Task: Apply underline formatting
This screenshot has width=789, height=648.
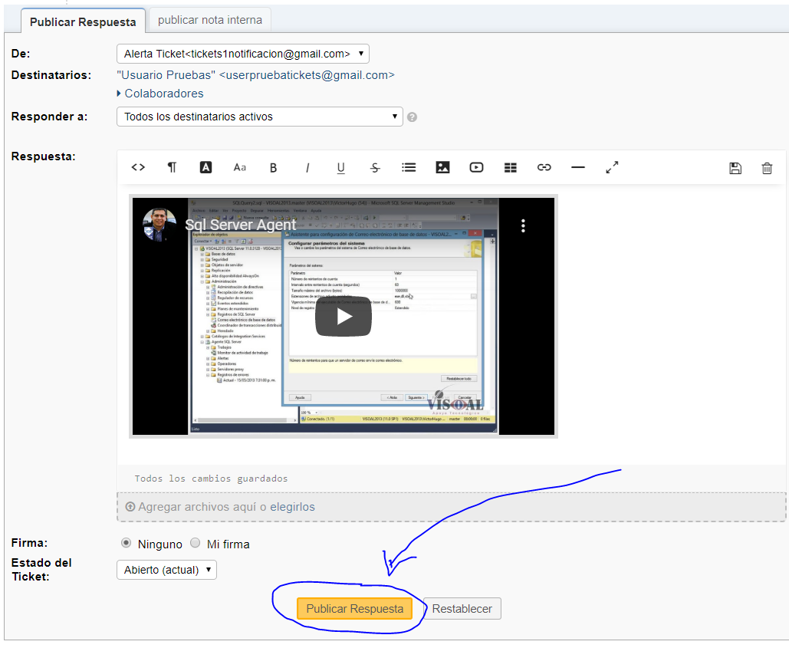Action: [340, 167]
